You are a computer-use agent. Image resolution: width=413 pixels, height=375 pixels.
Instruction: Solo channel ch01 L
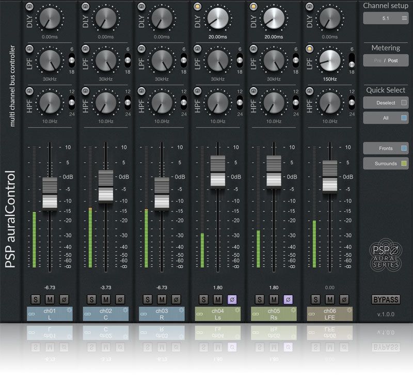point(36,300)
